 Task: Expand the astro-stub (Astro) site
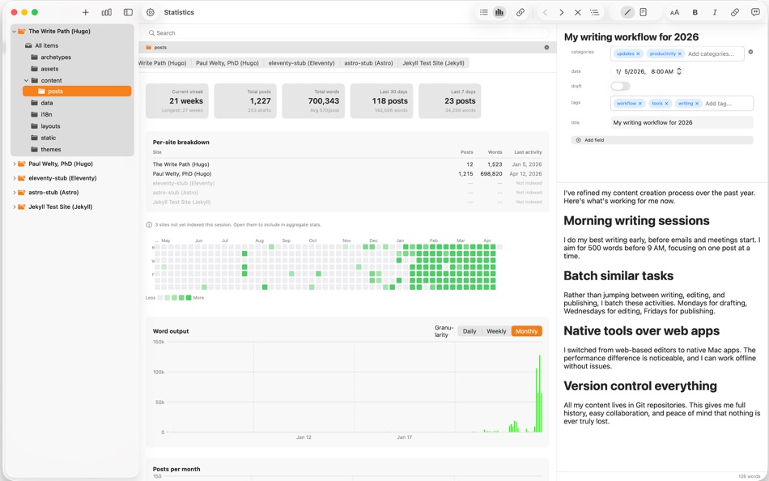pyautogui.click(x=15, y=193)
